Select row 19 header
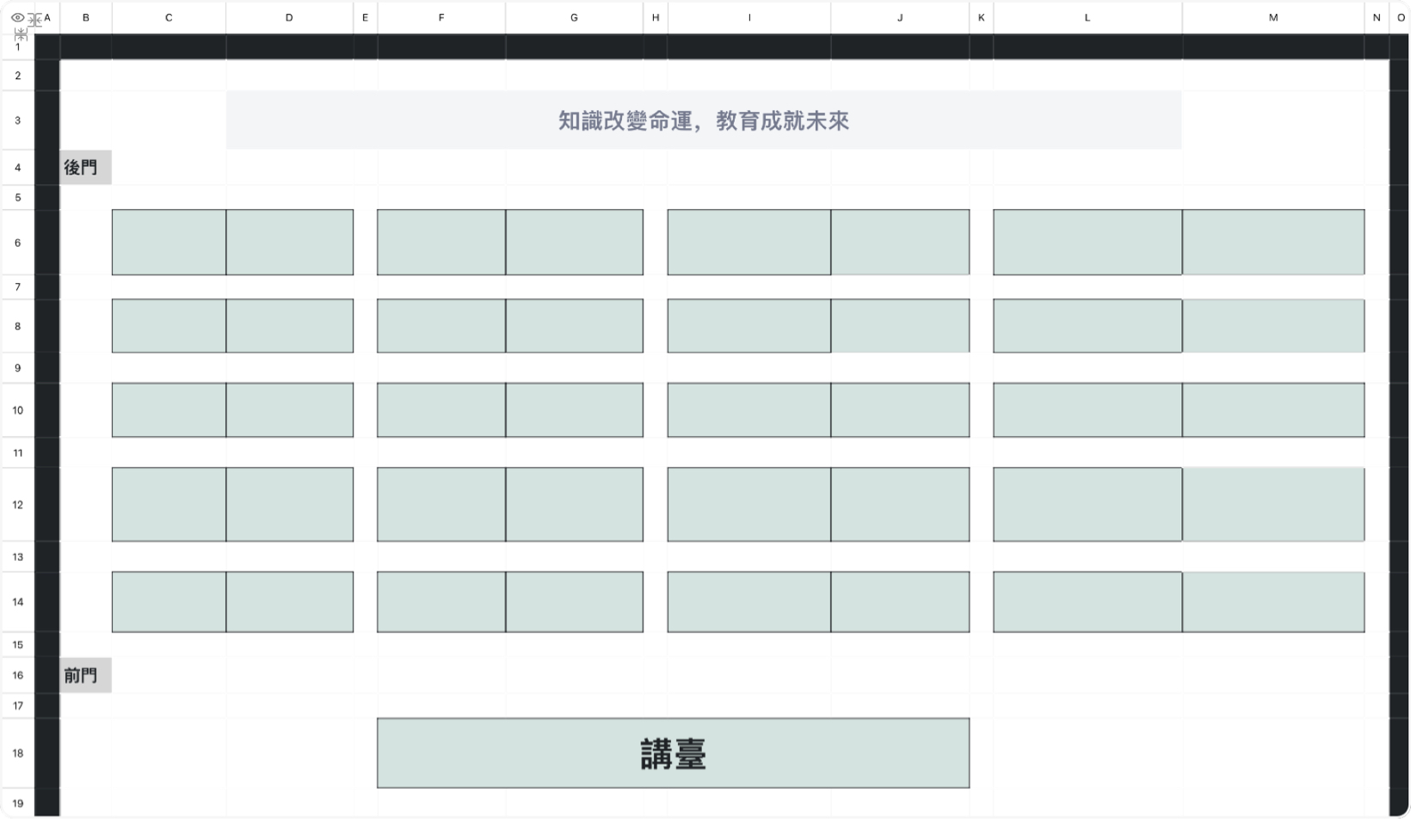Screen dimensions: 1411x819 click(x=17, y=804)
